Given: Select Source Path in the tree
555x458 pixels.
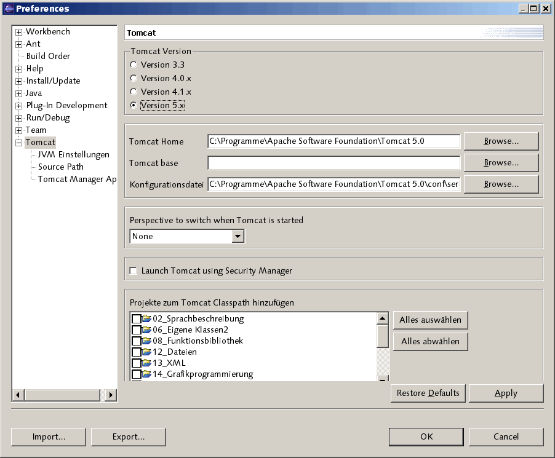Looking at the screenshot, I should [60, 167].
